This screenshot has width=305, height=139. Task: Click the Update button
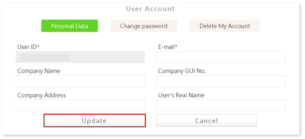pyautogui.click(x=94, y=120)
